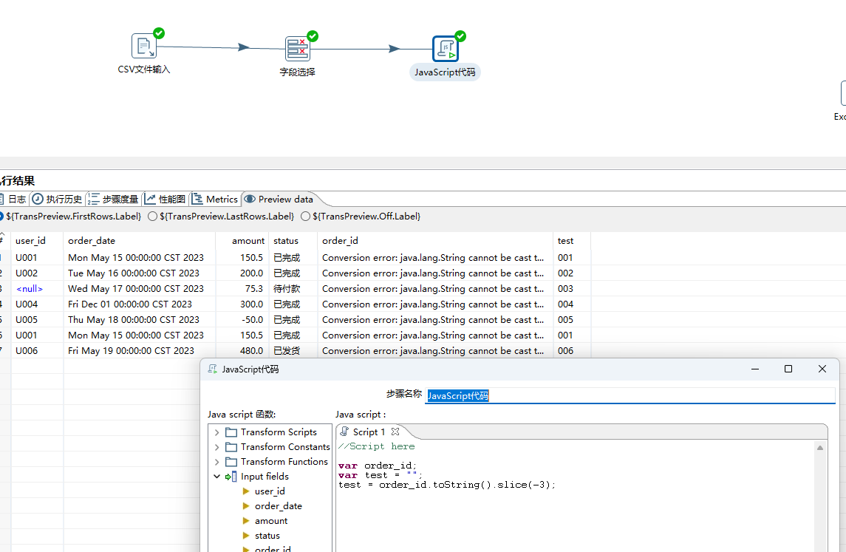
Task: Click the Transform Scripts folder icon
Action: tap(231, 432)
